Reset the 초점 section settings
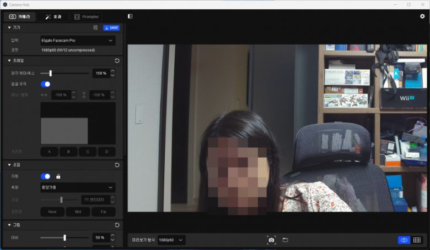The height and width of the screenshot is (250, 430). [x=117, y=165]
